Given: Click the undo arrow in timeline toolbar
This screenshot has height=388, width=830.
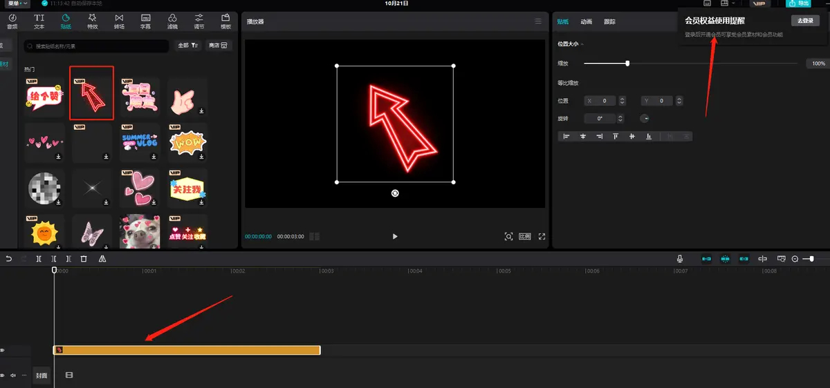Looking at the screenshot, I should coord(9,259).
